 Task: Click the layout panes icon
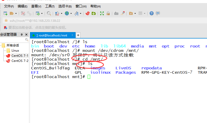pyautogui.click(x=140, y=13)
